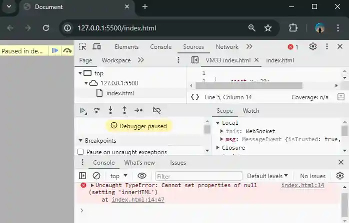This screenshot has width=349, height=223.
Task: Open the top JavaScript context dropdown
Action: tap(118, 176)
